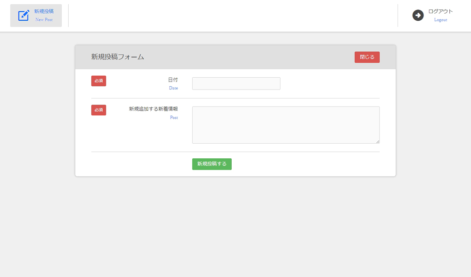Image resolution: width=471 pixels, height=277 pixels.
Task: Click the 新規投稿フォーム heading text
Action: click(x=118, y=57)
